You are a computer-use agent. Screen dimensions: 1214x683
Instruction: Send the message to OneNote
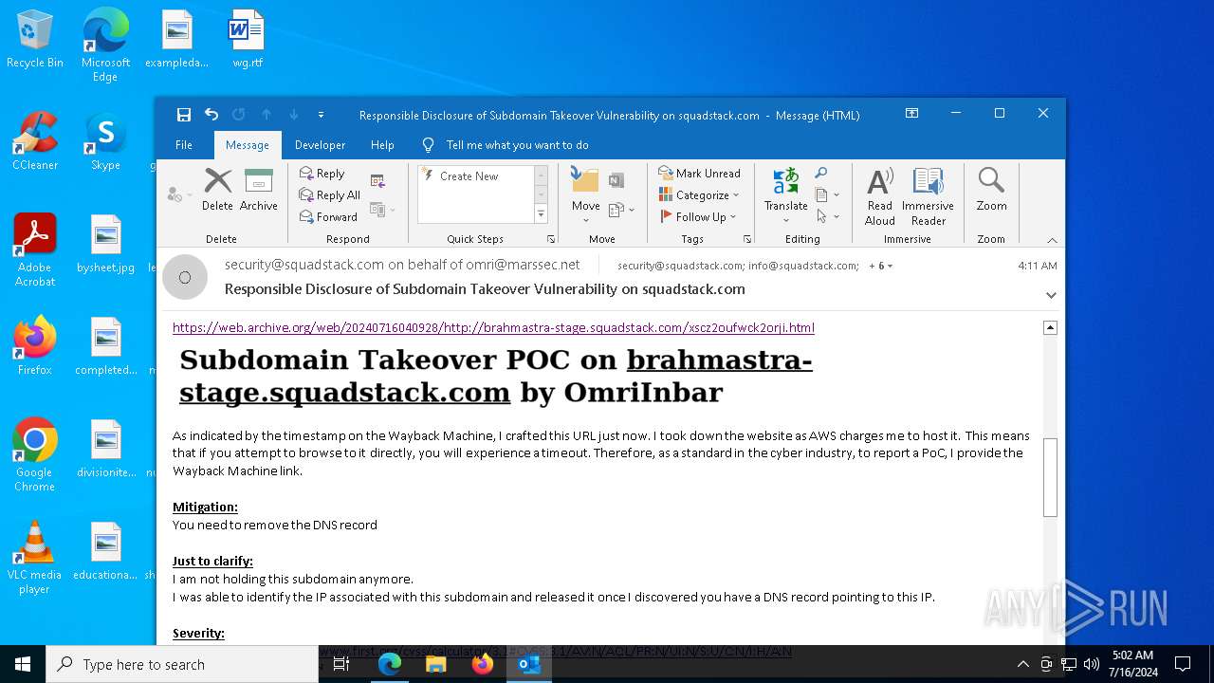tap(616, 180)
